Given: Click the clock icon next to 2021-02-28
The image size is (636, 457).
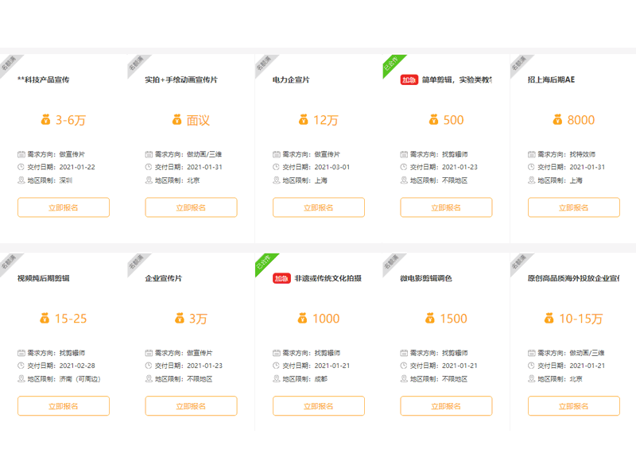Looking at the screenshot, I should pos(21,366).
